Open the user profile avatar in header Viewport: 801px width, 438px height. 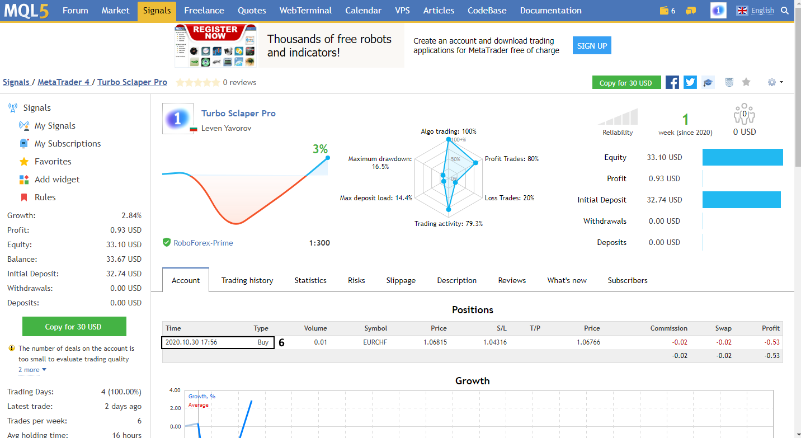[718, 11]
